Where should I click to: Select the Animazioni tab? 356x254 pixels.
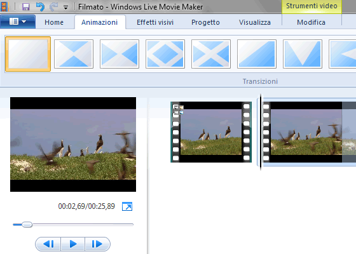(x=99, y=22)
